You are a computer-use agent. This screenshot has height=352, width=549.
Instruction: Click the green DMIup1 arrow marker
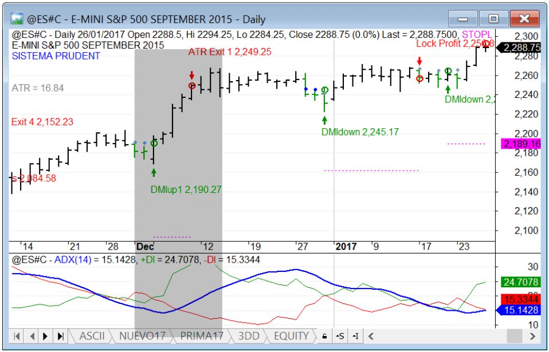[154, 172]
